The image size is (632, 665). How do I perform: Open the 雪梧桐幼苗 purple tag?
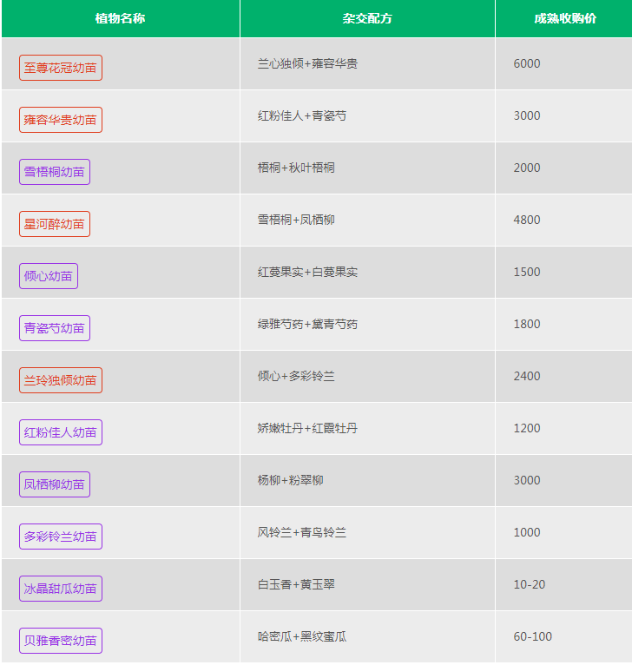[55, 172]
